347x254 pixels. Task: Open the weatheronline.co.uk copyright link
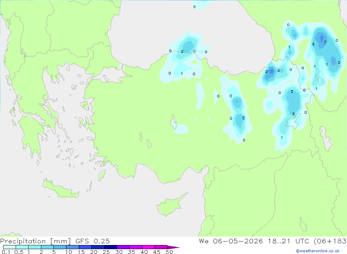tap(318, 251)
